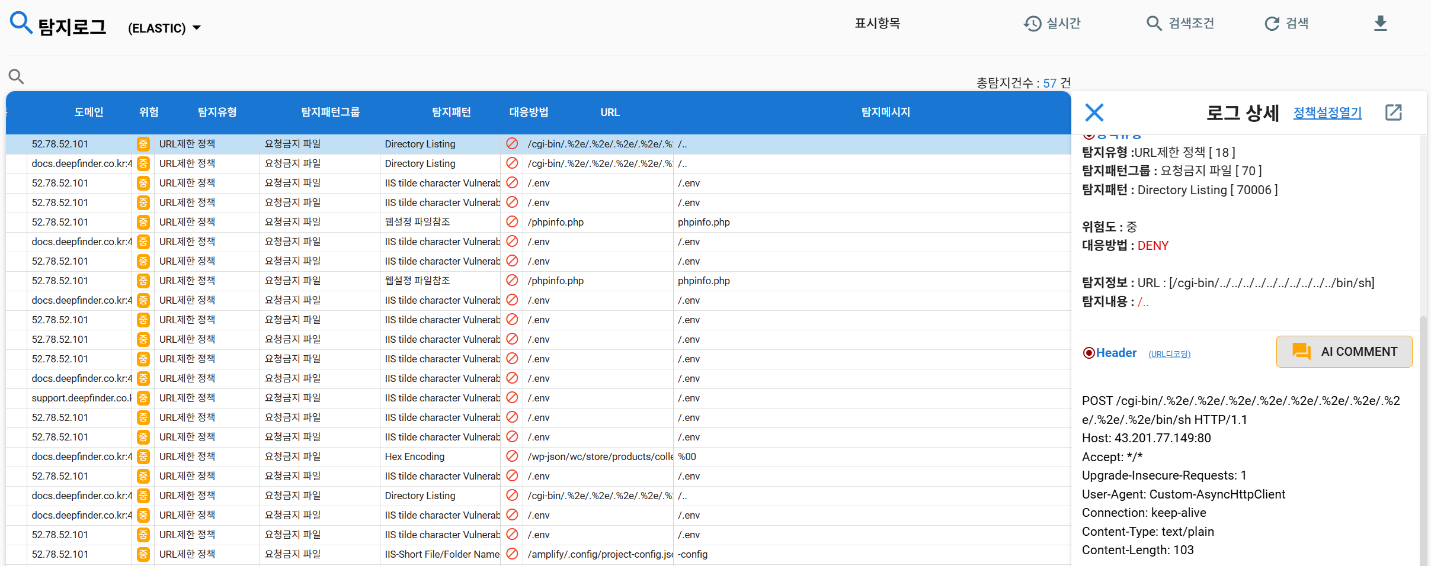
Task: Click the 실시간 clock history icon
Action: [x=1032, y=23]
